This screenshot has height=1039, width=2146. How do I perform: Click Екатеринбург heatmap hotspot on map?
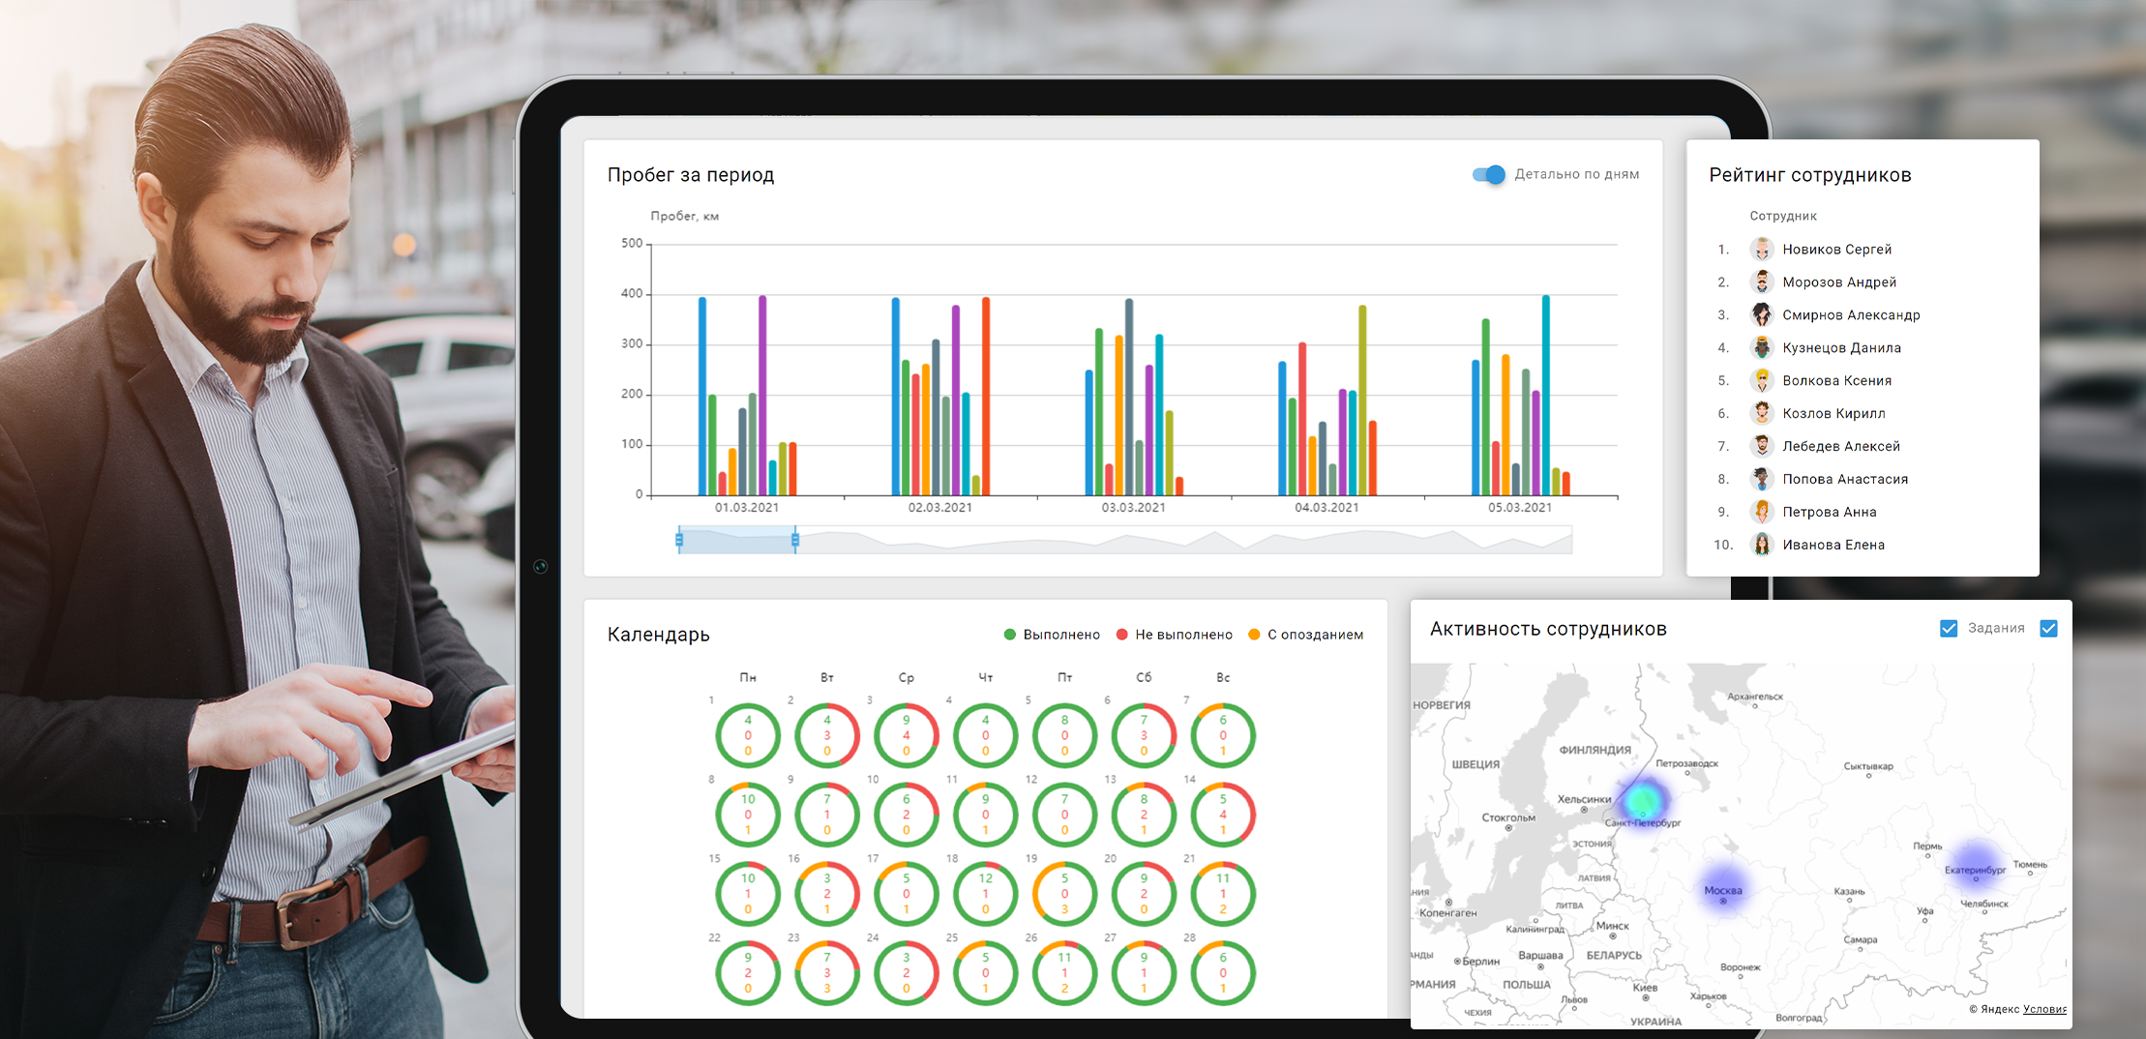pyautogui.click(x=1975, y=865)
